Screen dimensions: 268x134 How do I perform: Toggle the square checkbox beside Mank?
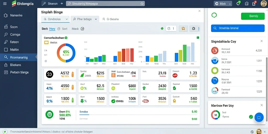[82, 29]
